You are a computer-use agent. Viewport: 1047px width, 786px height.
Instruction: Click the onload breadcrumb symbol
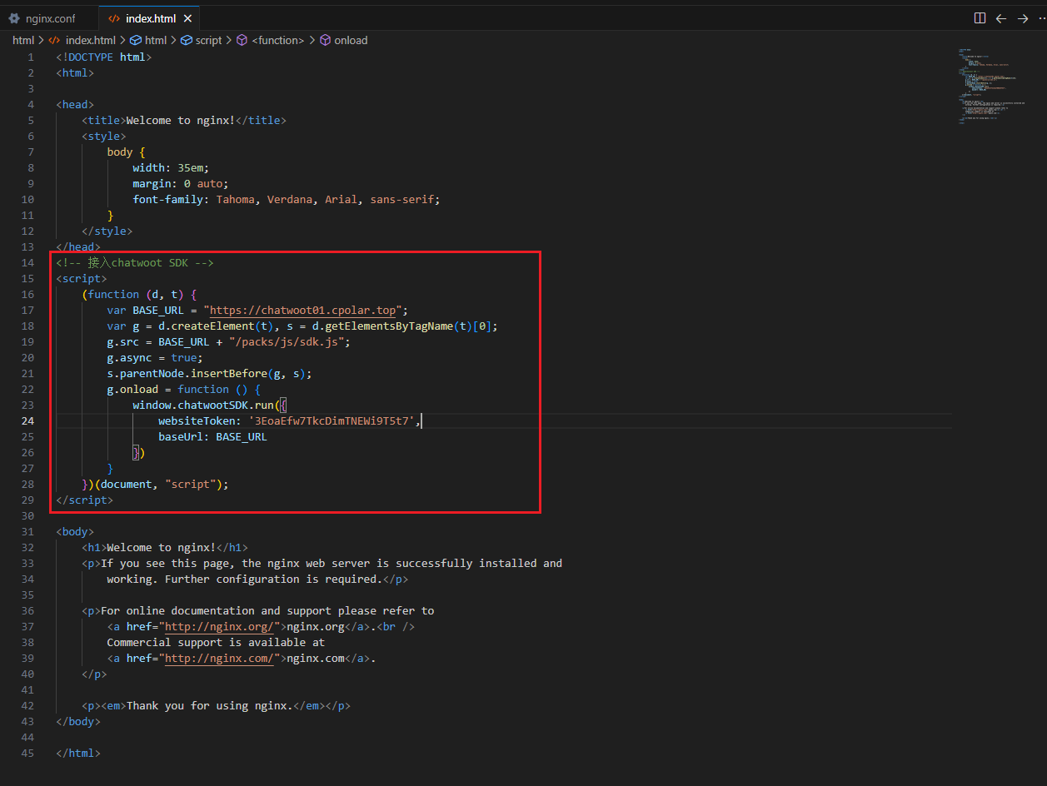coord(351,40)
